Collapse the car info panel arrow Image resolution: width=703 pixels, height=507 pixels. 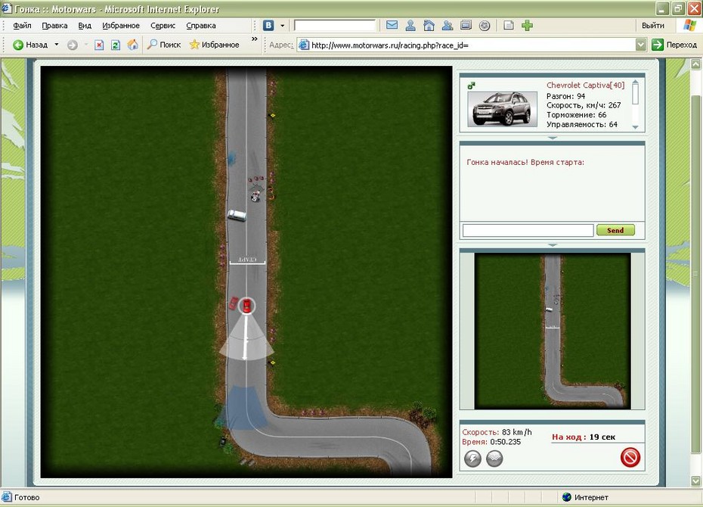click(553, 138)
